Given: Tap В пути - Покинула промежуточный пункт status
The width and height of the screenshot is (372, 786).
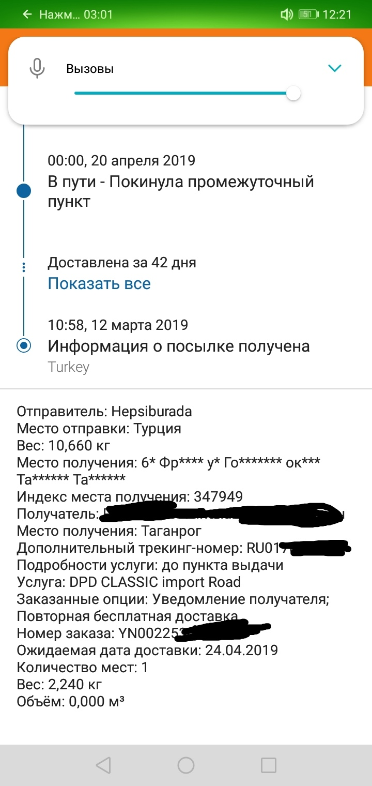Looking at the screenshot, I should pos(181,192).
